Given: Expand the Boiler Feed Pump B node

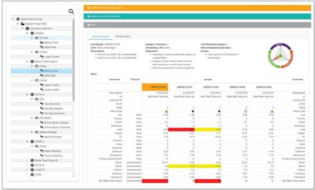Looking at the screenshot, I should tap(27, 160).
